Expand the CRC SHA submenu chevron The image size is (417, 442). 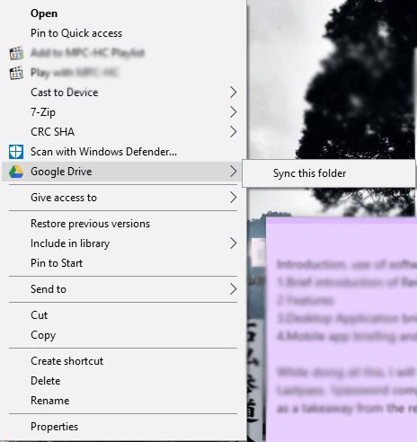click(x=234, y=132)
